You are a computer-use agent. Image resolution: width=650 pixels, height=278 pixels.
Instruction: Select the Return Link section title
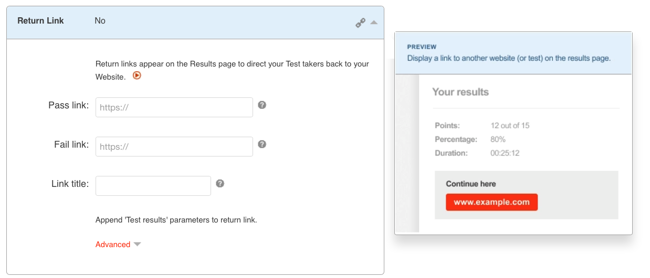click(40, 21)
